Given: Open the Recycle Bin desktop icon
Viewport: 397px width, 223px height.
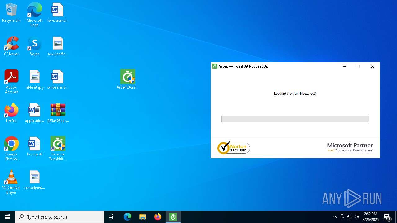Looking at the screenshot, I should point(11,13).
